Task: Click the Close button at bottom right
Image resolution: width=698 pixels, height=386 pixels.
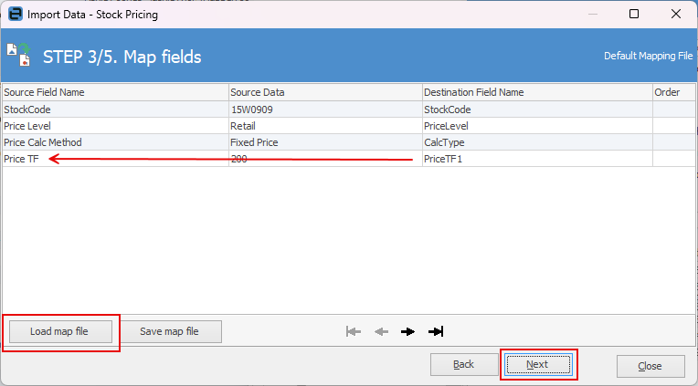Action: [650, 366]
